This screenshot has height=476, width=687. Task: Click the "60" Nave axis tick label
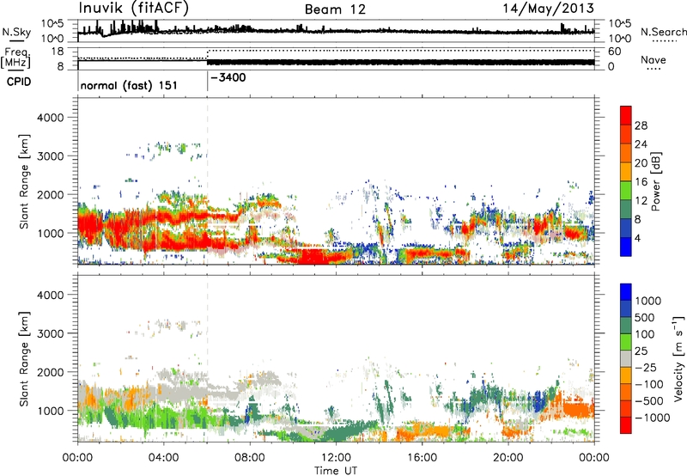point(614,52)
